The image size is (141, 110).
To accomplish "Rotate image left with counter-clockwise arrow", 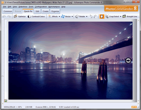I will [91, 16].
